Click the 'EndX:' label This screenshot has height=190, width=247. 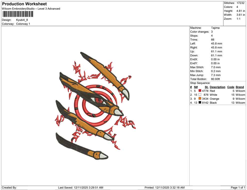pyautogui.click(x=194, y=59)
